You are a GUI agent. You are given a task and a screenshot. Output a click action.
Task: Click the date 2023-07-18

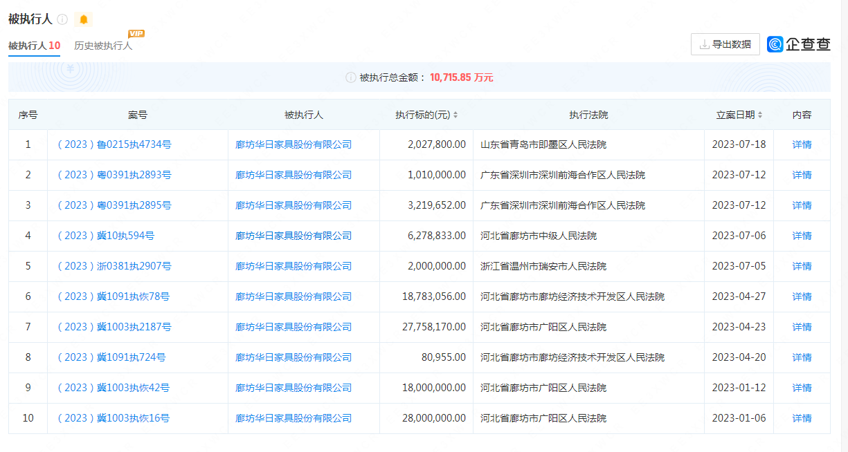point(739,144)
